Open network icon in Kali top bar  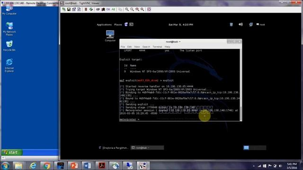coord(251,25)
